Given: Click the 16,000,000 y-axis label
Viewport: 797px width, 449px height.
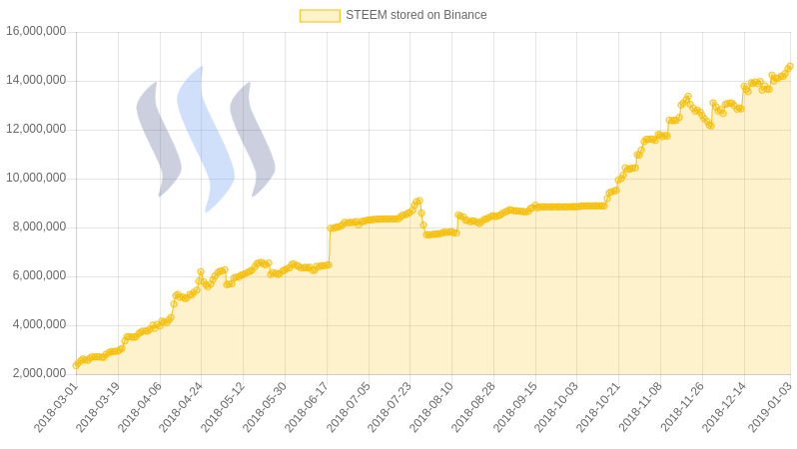Looking at the screenshot, I should pyautogui.click(x=36, y=32).
